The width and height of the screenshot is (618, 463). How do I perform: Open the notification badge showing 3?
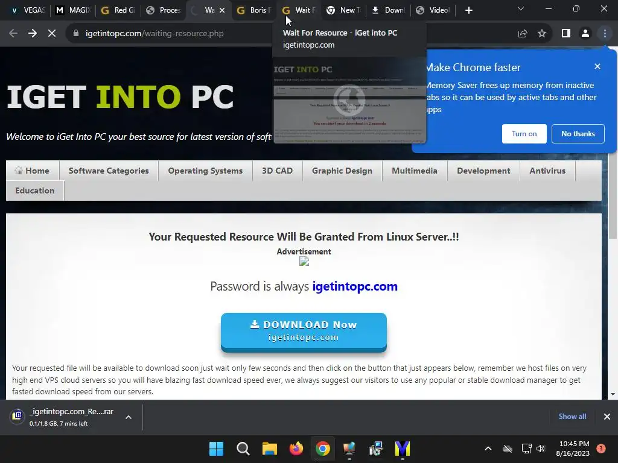(x=600, y=449)
